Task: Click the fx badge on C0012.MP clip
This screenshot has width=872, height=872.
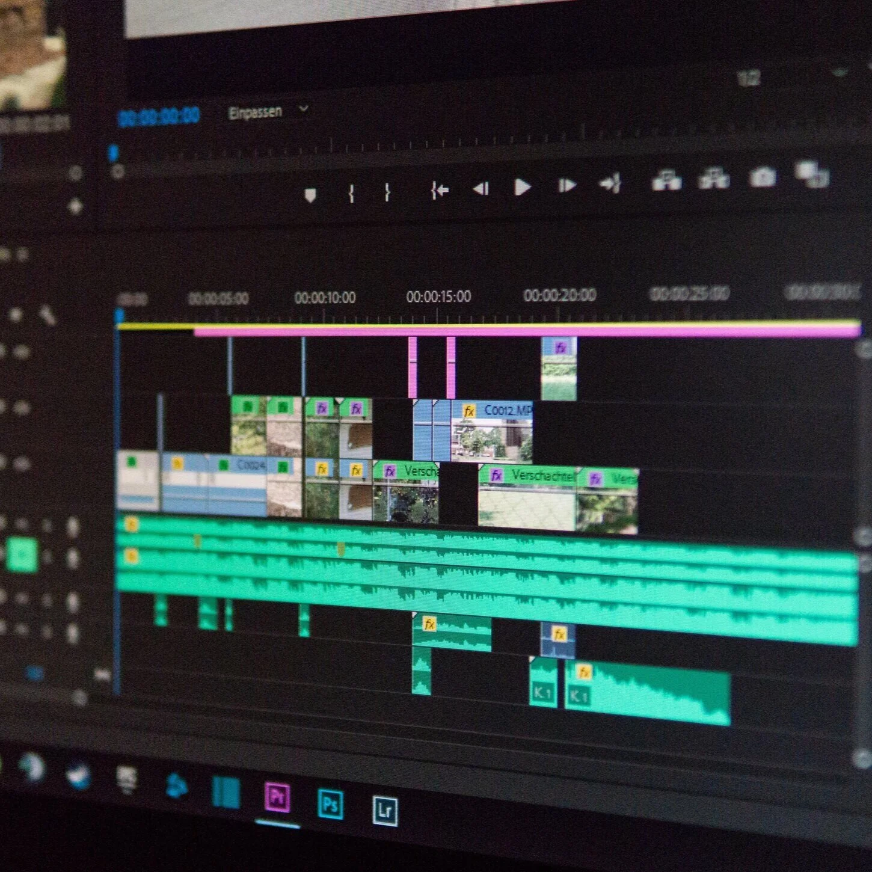Action: pyautogui.click(x=468, y=411)
